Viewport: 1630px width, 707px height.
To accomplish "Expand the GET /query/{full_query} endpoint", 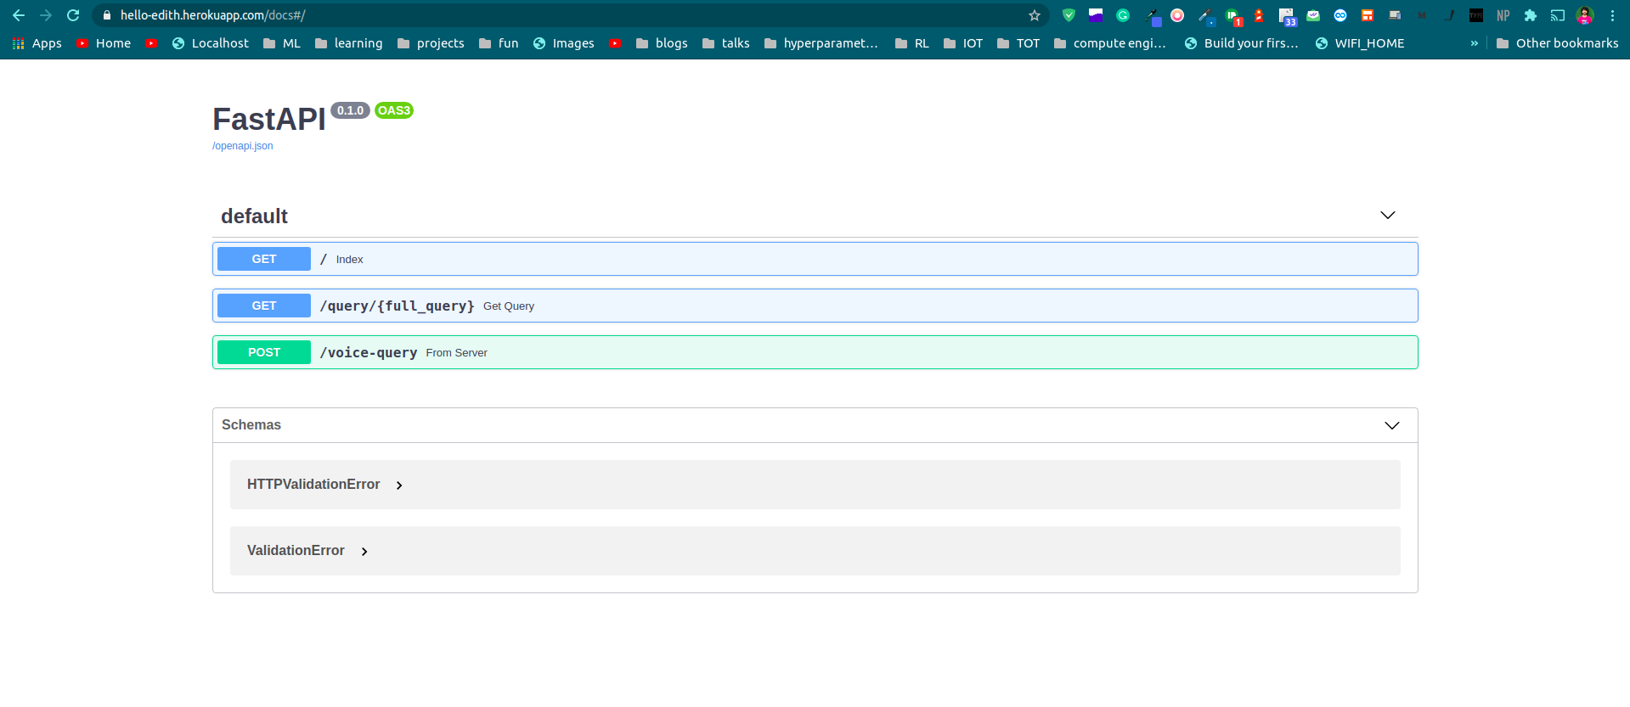I will (x=815, y=306).
